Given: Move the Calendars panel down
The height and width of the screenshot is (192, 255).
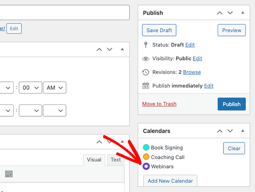Looking at the screenshot, I should tap(230, 131).
